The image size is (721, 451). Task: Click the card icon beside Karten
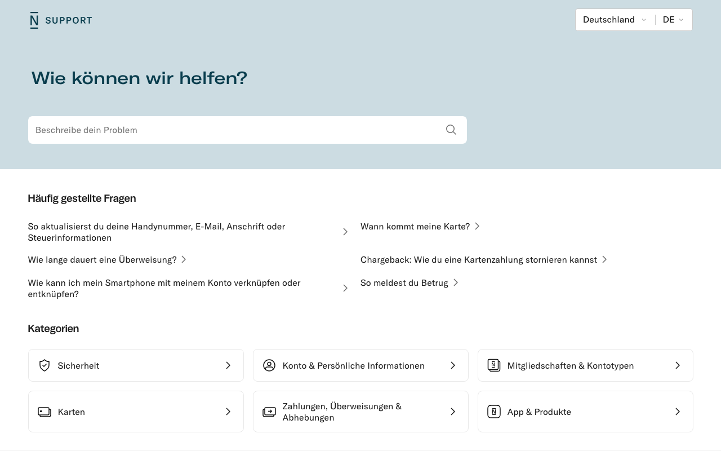44,412
